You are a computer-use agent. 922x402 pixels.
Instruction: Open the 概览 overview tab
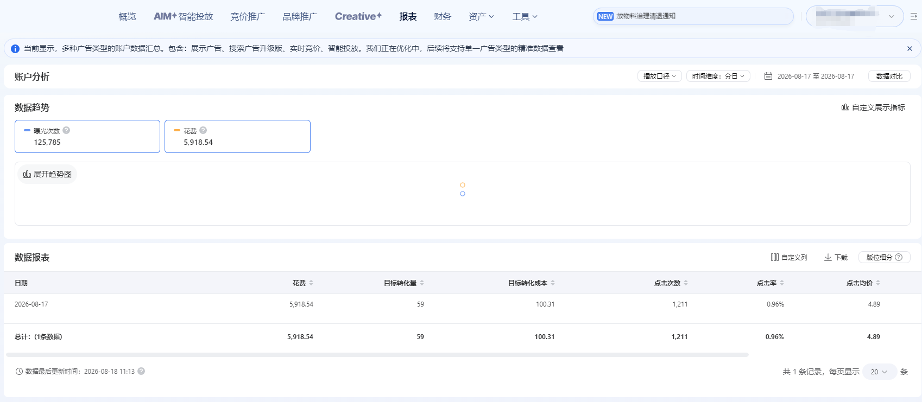tap(127, 17)
